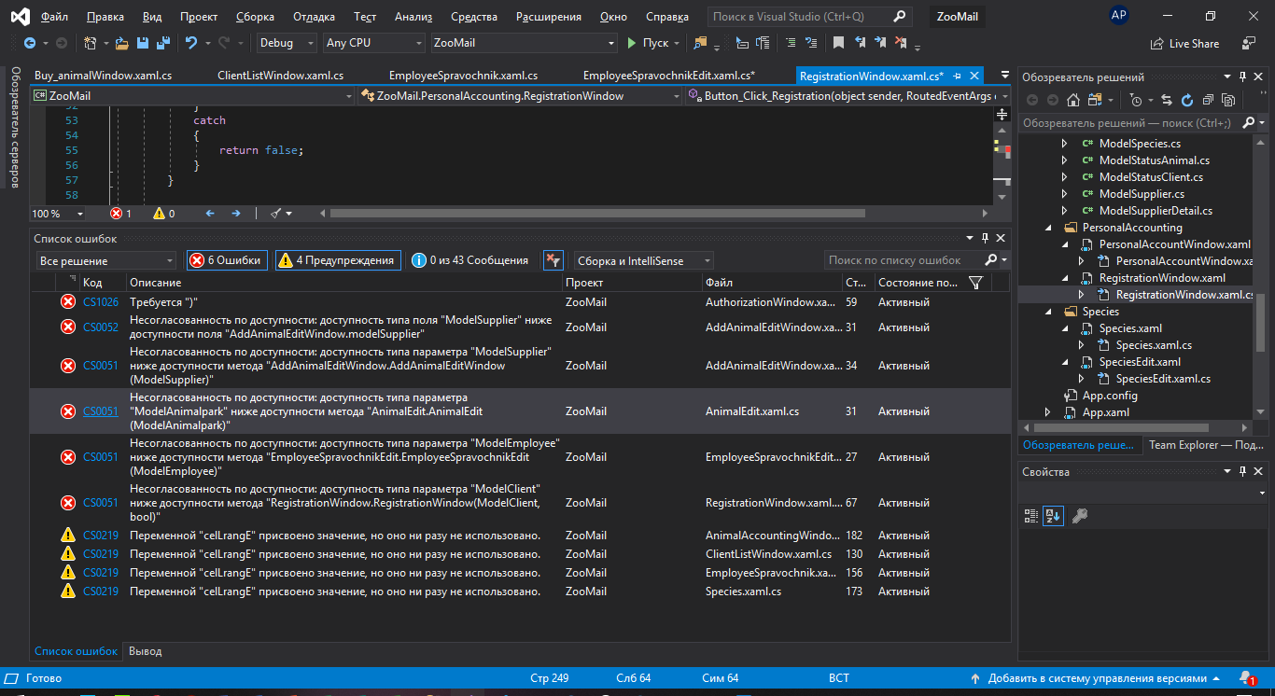The width and height of the screenshot is (1275, 696).
Task: Show all files icon in Solution Explorer
Action: click(x=1228, y=100)
